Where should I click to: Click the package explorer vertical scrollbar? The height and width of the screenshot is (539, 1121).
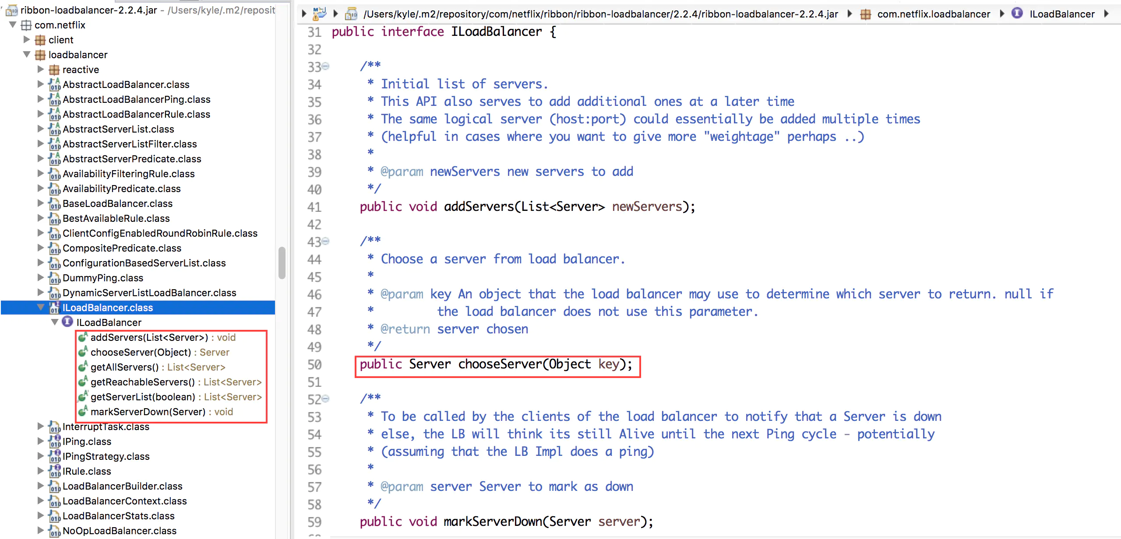point(282,262)
